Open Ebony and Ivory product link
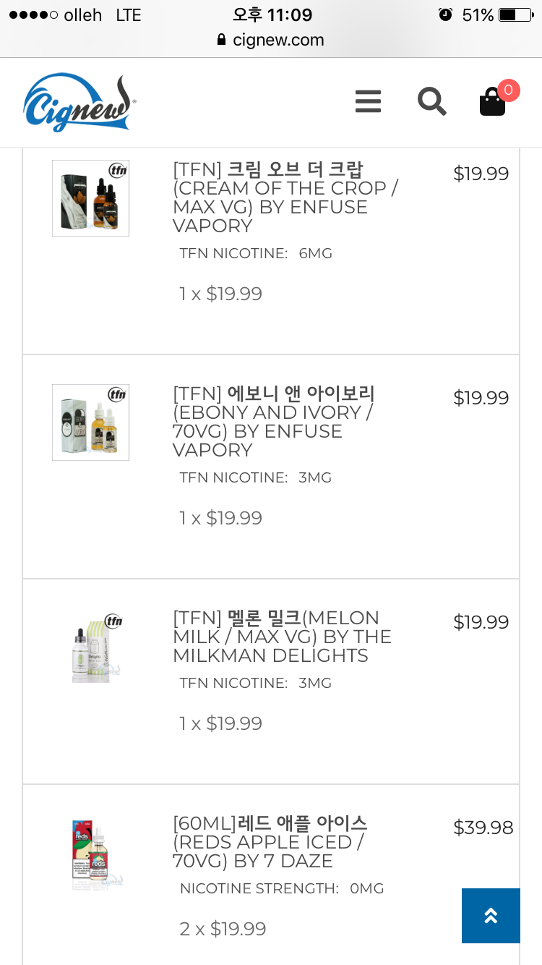The height and width of the screenshot is (965, 542). click(275, 422)
